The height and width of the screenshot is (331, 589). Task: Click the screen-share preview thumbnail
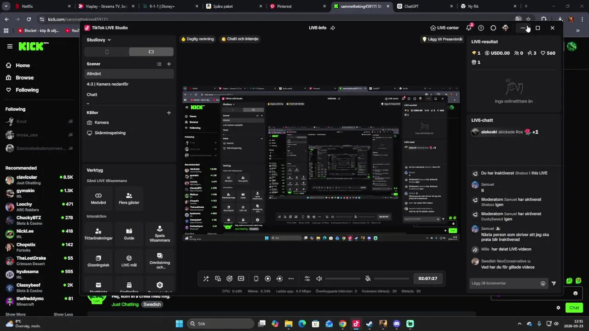pyautogui.click(x=321, y=163)
